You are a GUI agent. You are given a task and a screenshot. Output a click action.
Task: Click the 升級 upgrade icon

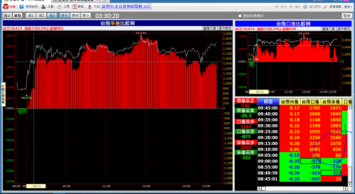(90, 6)
